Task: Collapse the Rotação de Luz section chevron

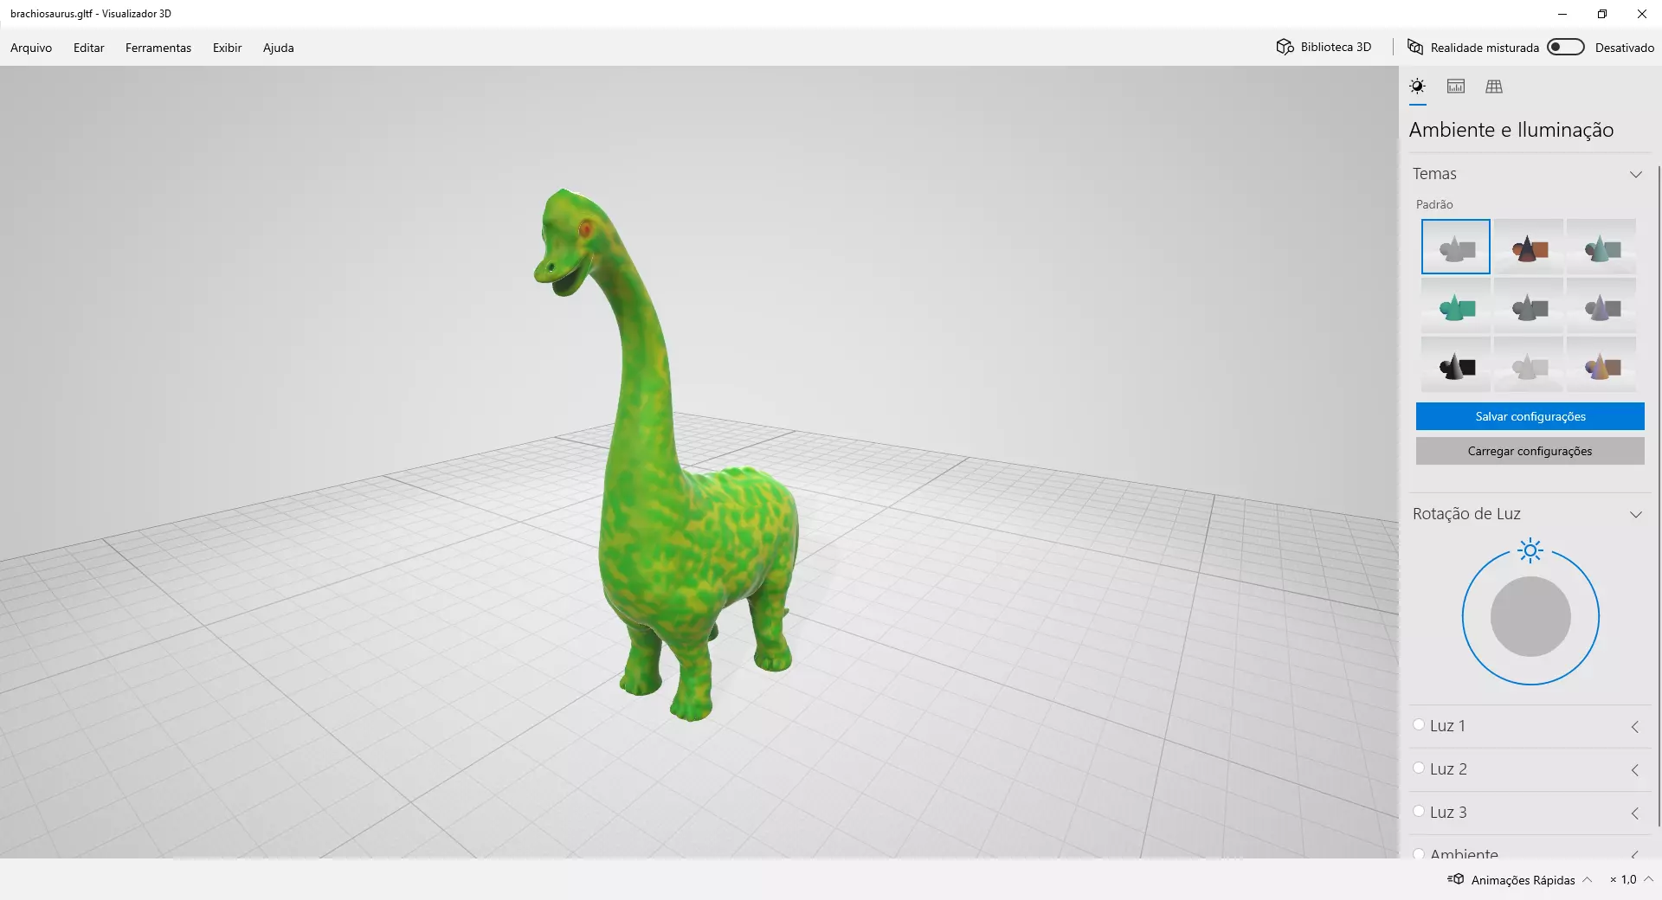Action: point(1636,514)
